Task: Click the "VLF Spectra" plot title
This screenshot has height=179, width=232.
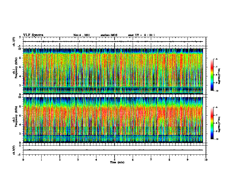Action: (33, 35)
